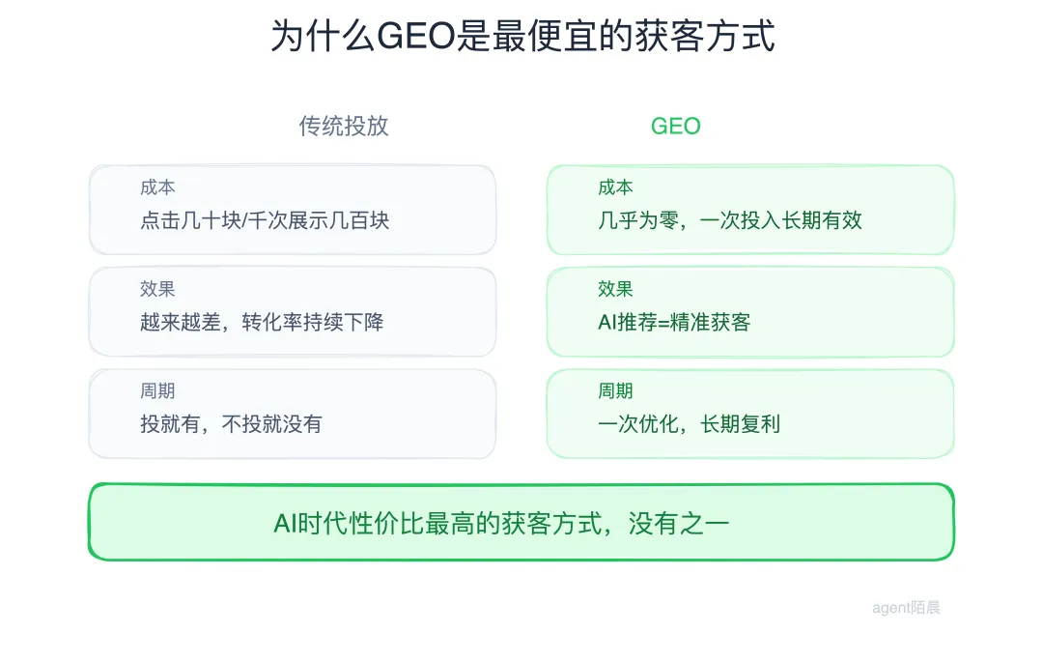Select the 传统投放 column heading
1043x662 pixels.
point(343,126)
